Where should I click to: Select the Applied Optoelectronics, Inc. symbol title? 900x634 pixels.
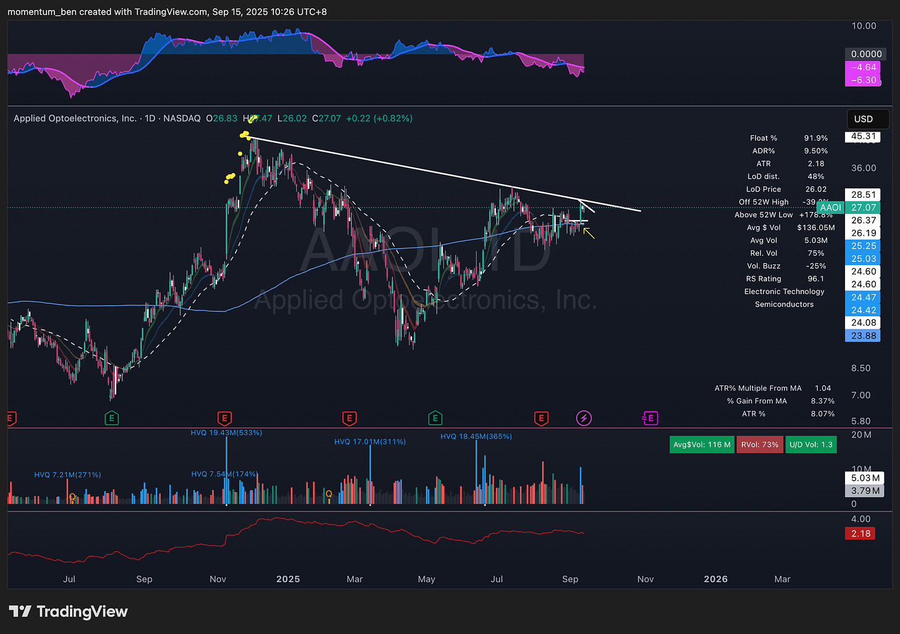point(75,118)
